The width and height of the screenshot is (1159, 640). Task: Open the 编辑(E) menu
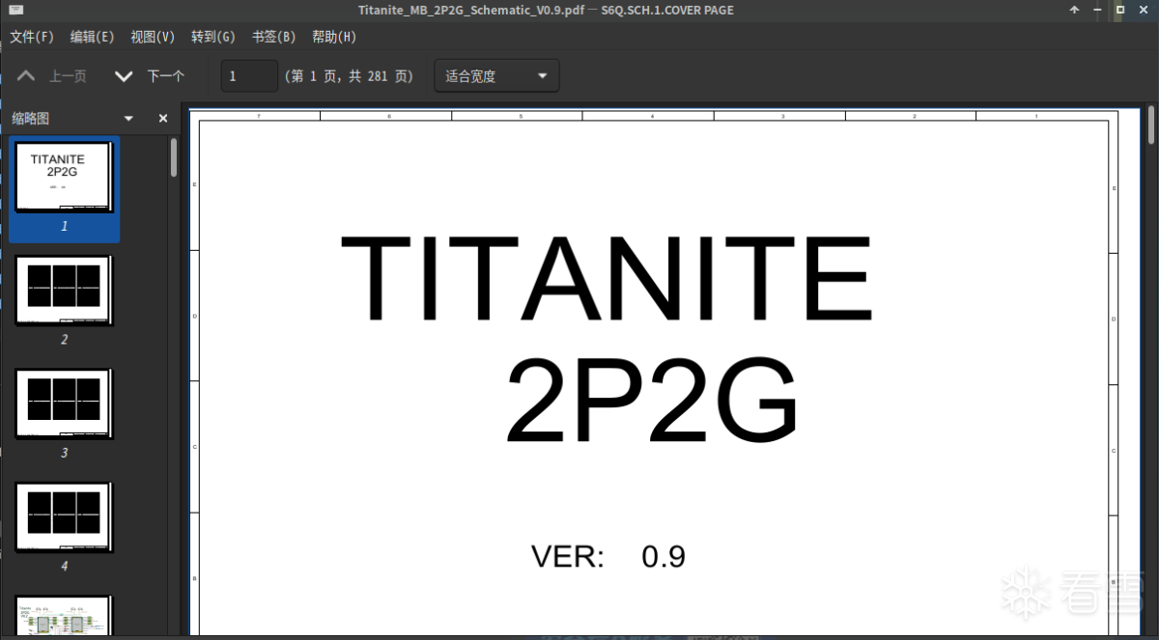92,37
